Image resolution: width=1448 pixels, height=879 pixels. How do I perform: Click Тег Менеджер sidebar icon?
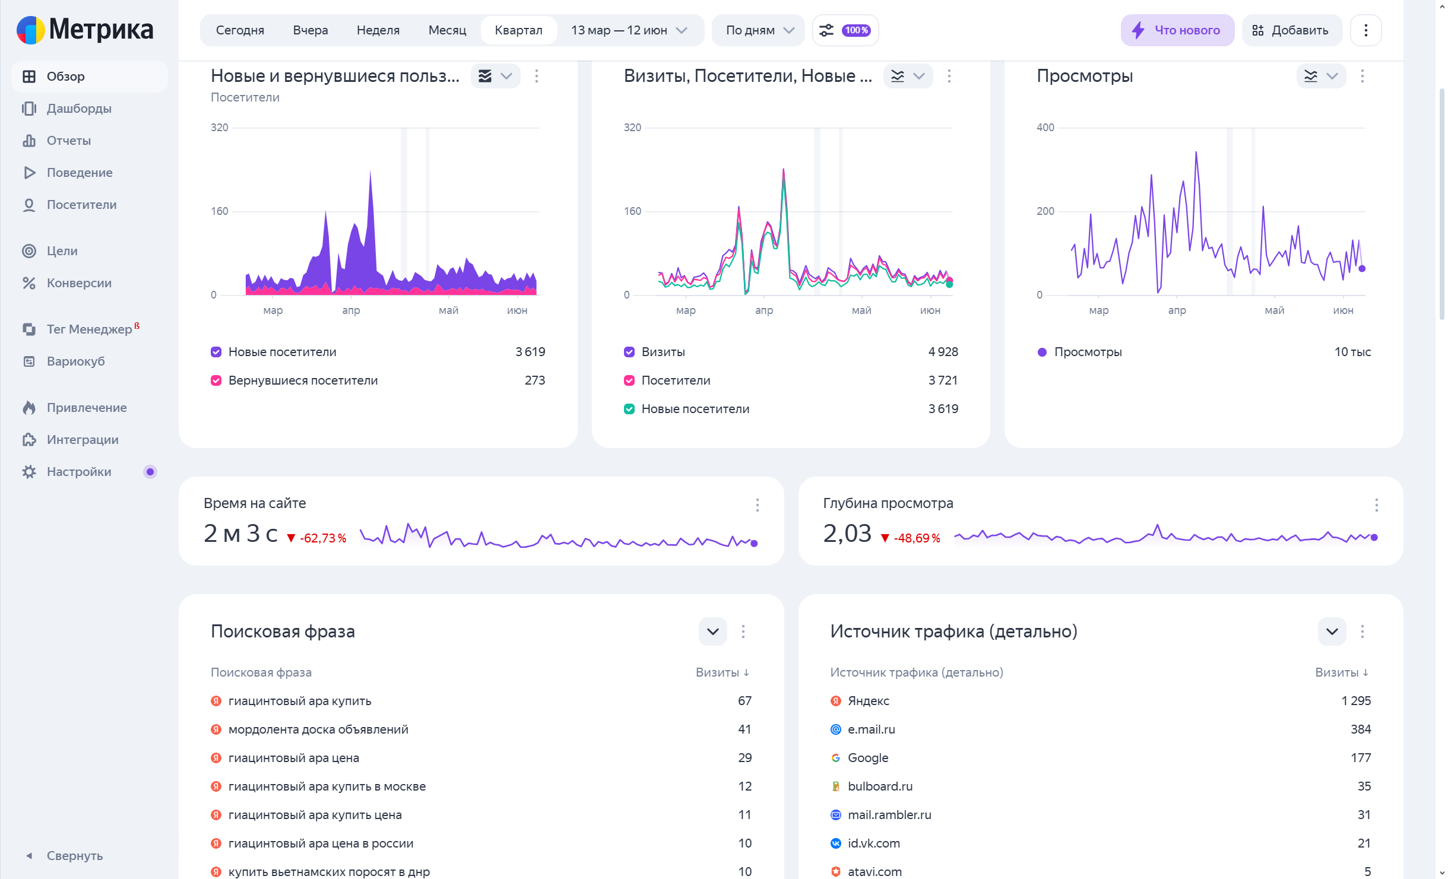pos(28,329)
